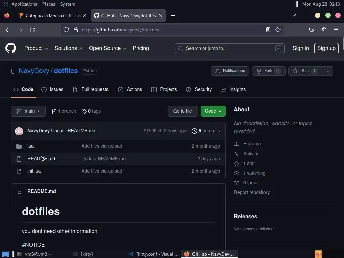Open the extensions puzzle icon
The image size is (344, 258).
coord(324,30)
